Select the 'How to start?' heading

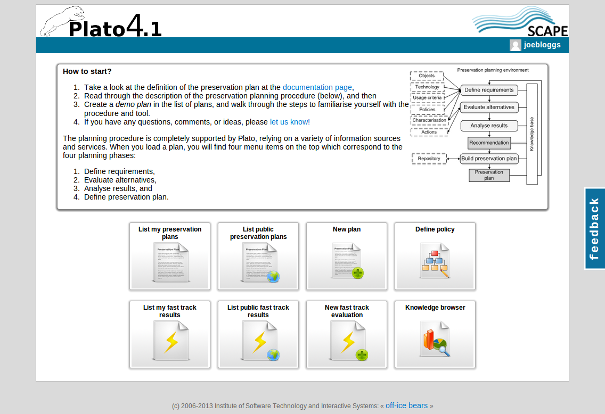pyautogui.click(x=87, y=72)
